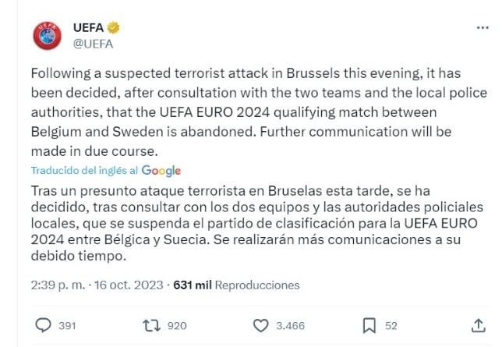Open the @UEFA handle link
502x347 pixels.
click(92, 43)
